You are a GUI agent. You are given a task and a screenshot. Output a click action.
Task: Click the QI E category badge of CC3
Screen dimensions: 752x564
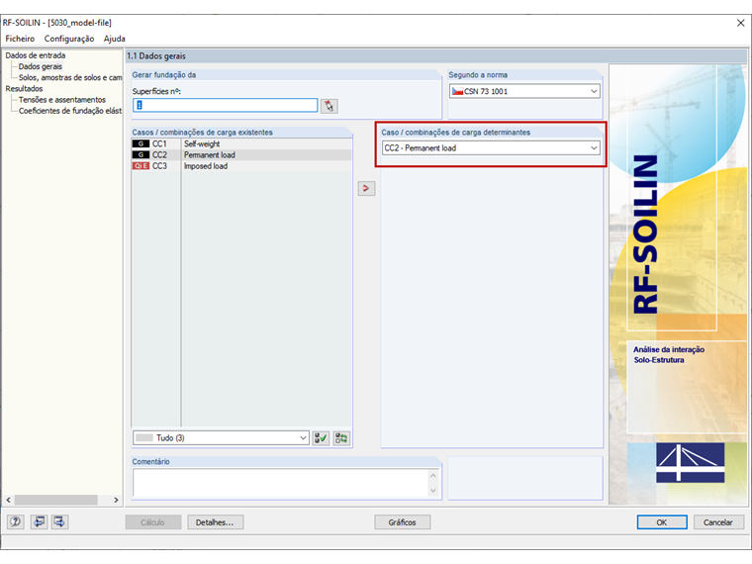pos(141,166)
